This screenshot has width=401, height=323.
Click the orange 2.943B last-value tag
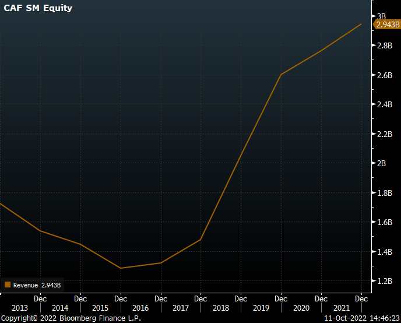387,24
